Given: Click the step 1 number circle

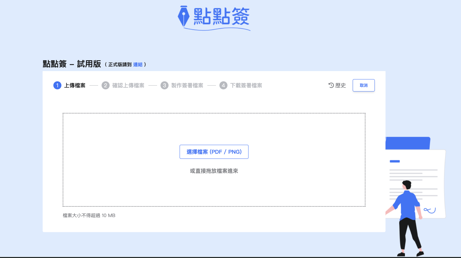Looking at the screenshot, I should pyautogui.click(x=57, y=85).
